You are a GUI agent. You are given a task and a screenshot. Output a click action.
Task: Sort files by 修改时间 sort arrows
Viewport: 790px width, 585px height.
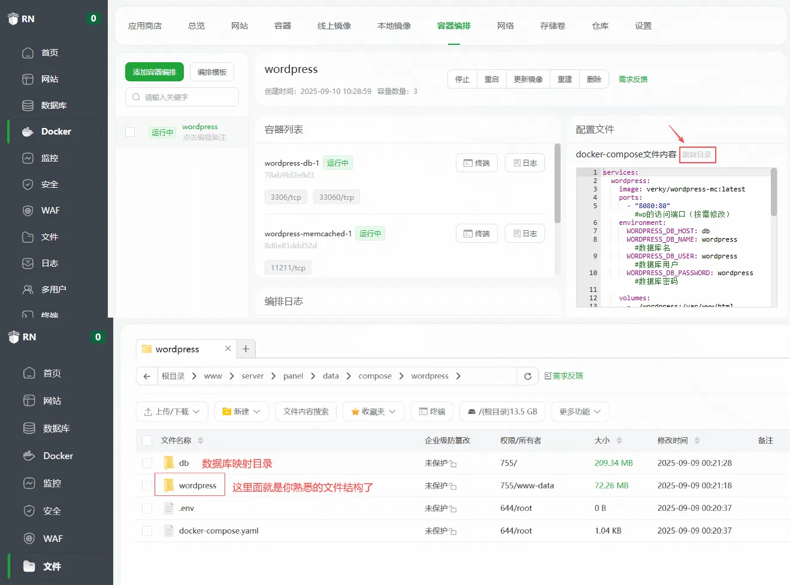(697, 441)
